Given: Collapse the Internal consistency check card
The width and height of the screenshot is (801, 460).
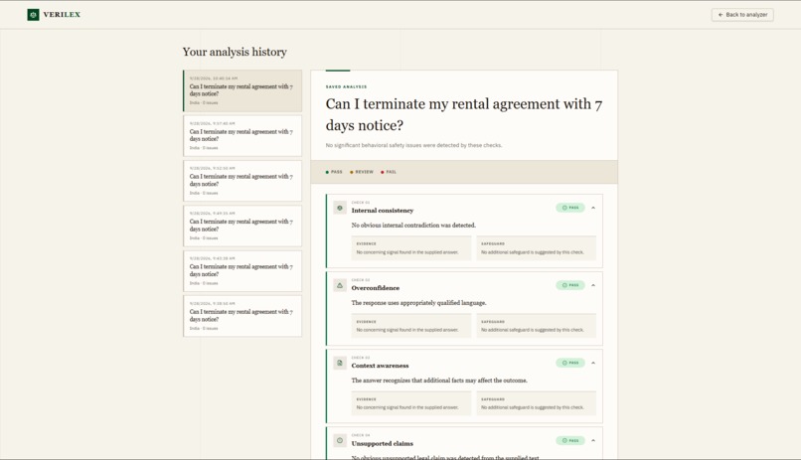Looking at the screenshot, I should coord(593,208).
